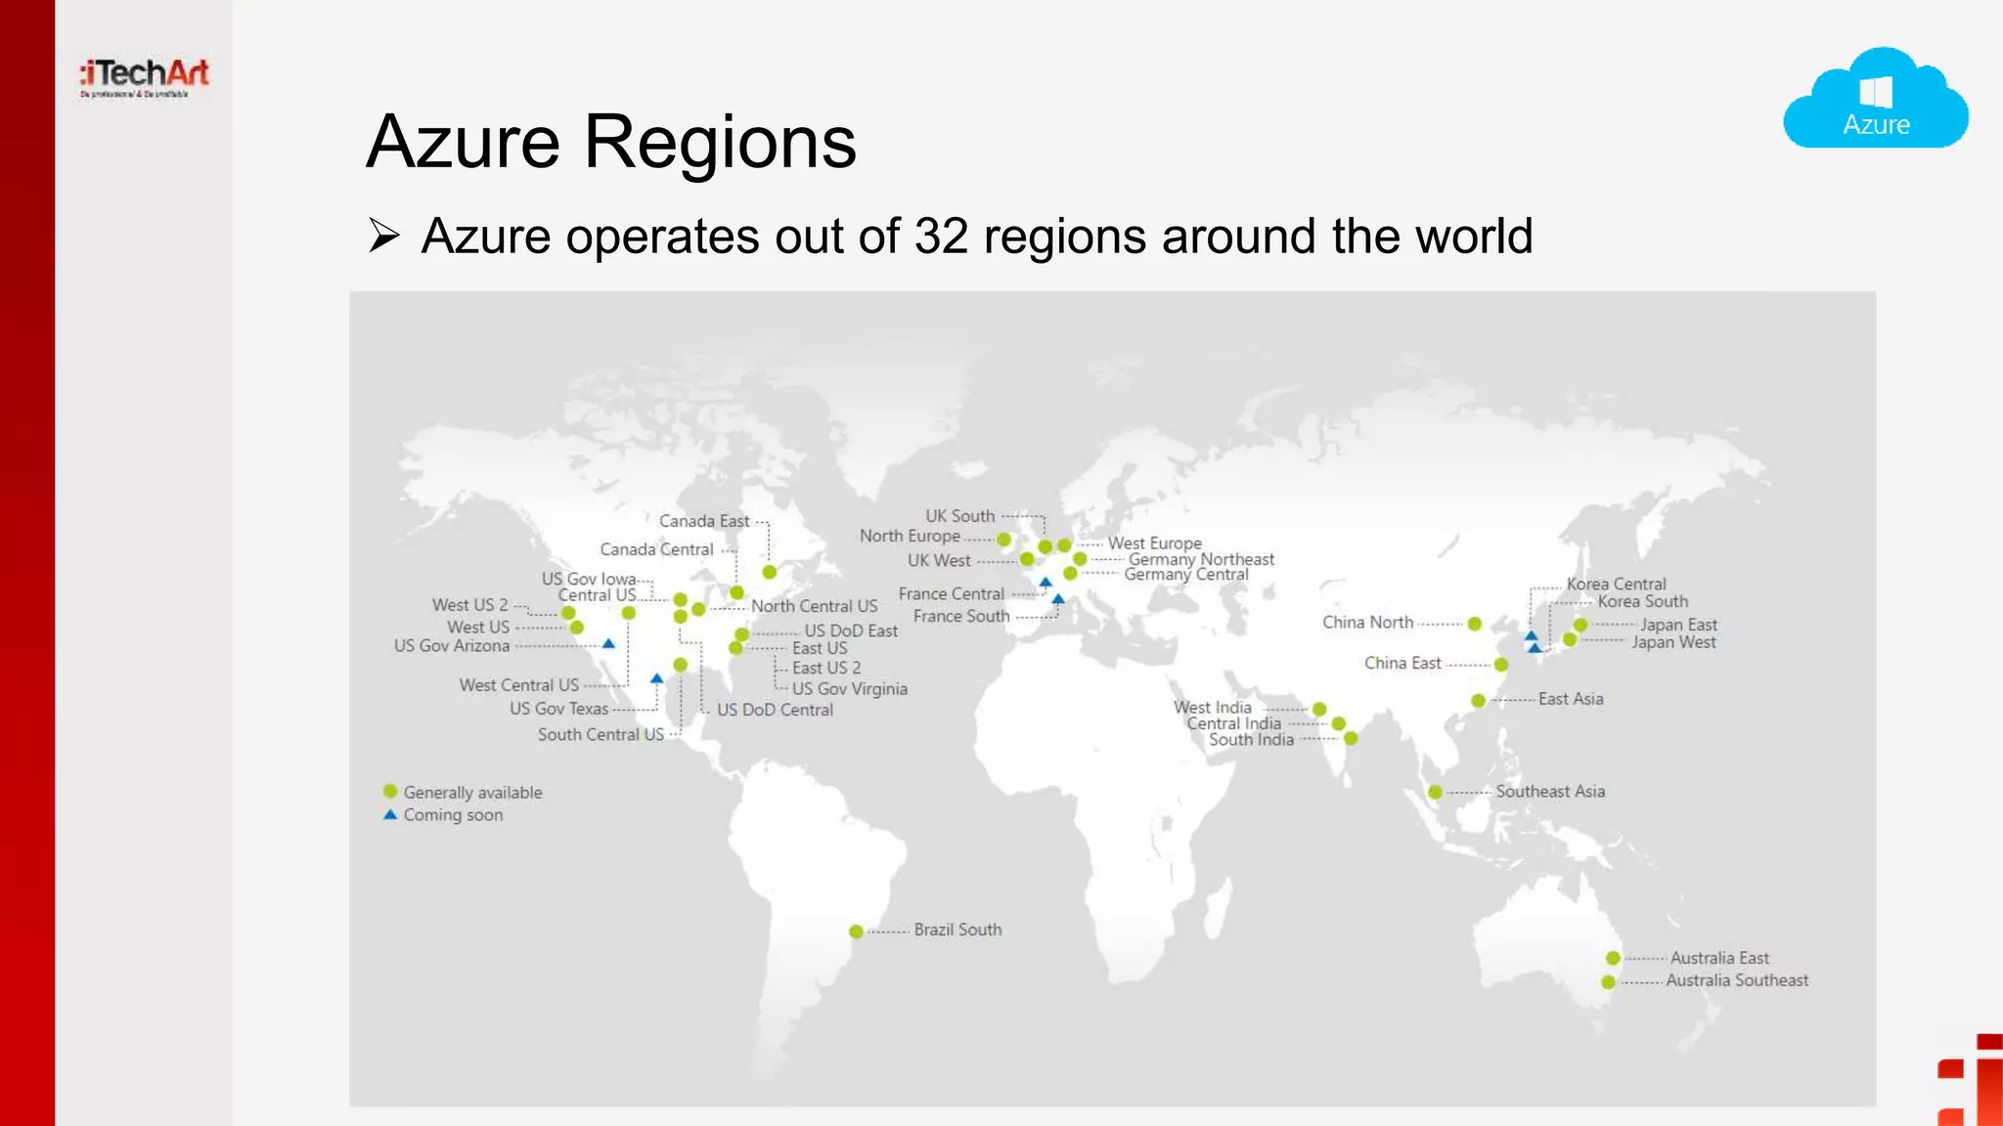Click the US Gov Virginia label

coord(850,689)
